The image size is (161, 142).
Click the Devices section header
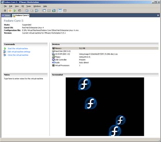[105, 44]
